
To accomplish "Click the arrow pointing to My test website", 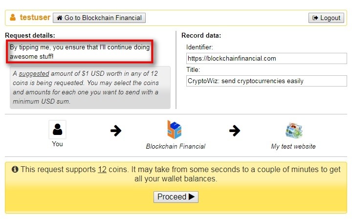I will pyautogui.click(x=235, y=131).
